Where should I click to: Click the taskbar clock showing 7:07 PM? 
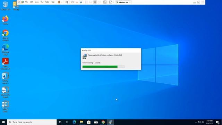pyautogui.click(x=210, y=122)
